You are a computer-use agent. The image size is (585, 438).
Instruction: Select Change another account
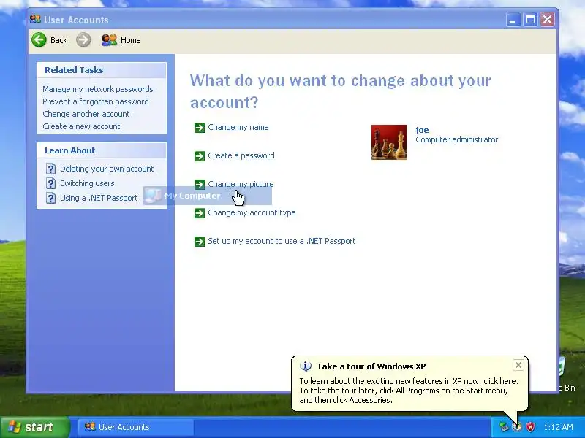point(86,114)
